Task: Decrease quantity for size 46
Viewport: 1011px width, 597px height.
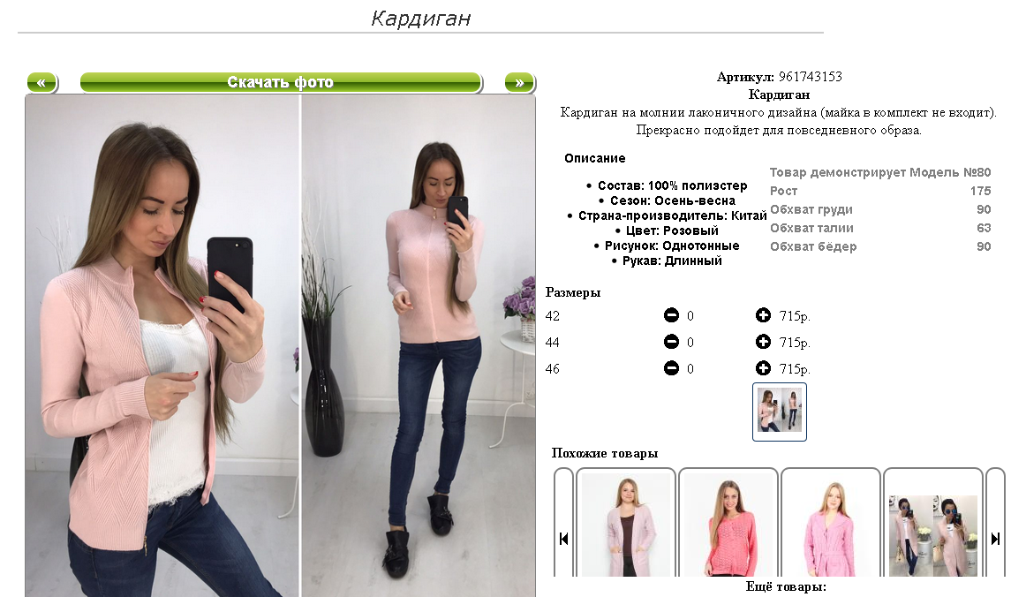Action: pyautogui.click(x=671, y=368)
